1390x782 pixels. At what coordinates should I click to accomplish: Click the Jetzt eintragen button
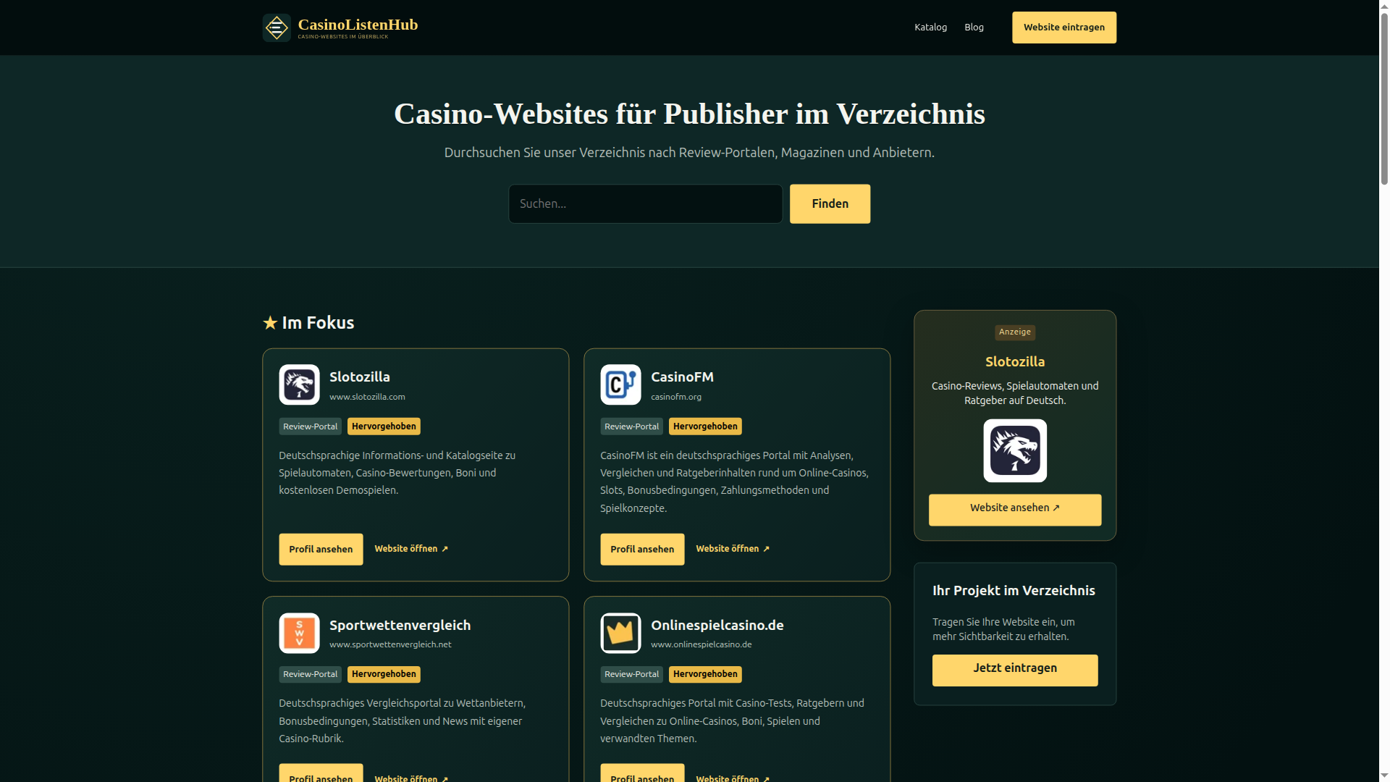(1015, 670)
